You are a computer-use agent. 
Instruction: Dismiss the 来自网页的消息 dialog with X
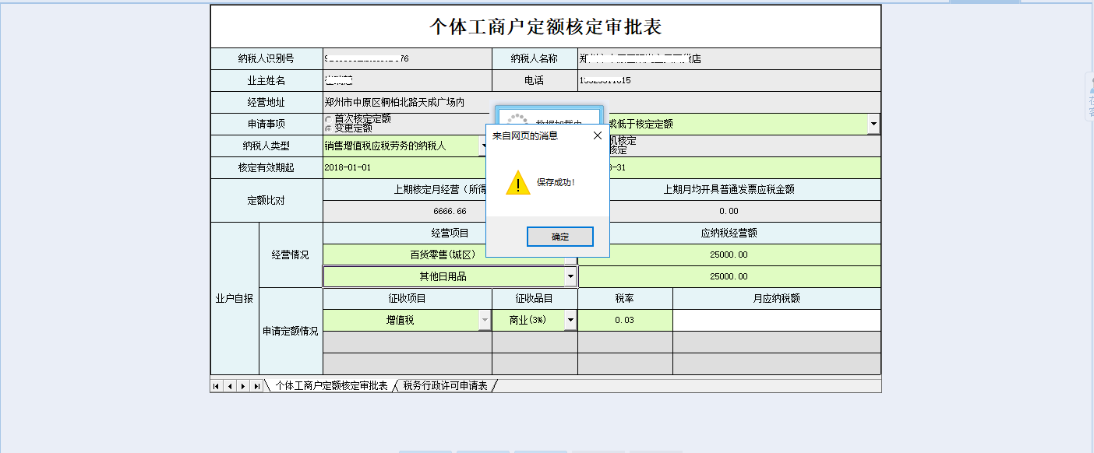point(598,134)
